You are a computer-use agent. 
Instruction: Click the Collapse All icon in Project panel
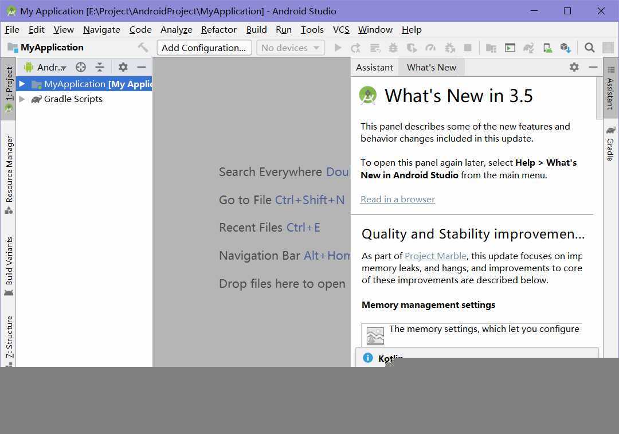[100, 67]
